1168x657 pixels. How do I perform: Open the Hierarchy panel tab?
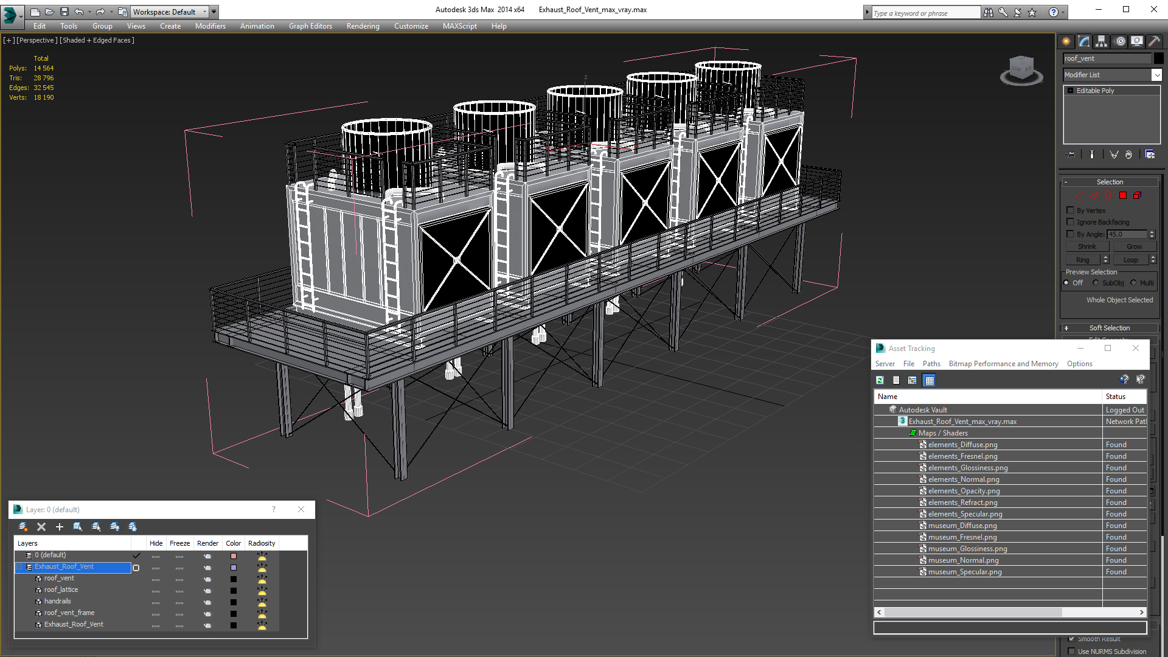(x=1102, y=41)
